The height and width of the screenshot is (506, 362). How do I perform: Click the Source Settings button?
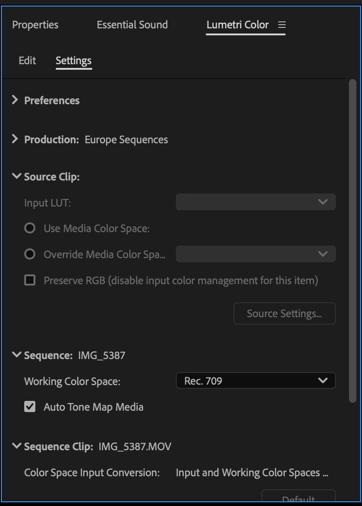[x=284, y=313]
